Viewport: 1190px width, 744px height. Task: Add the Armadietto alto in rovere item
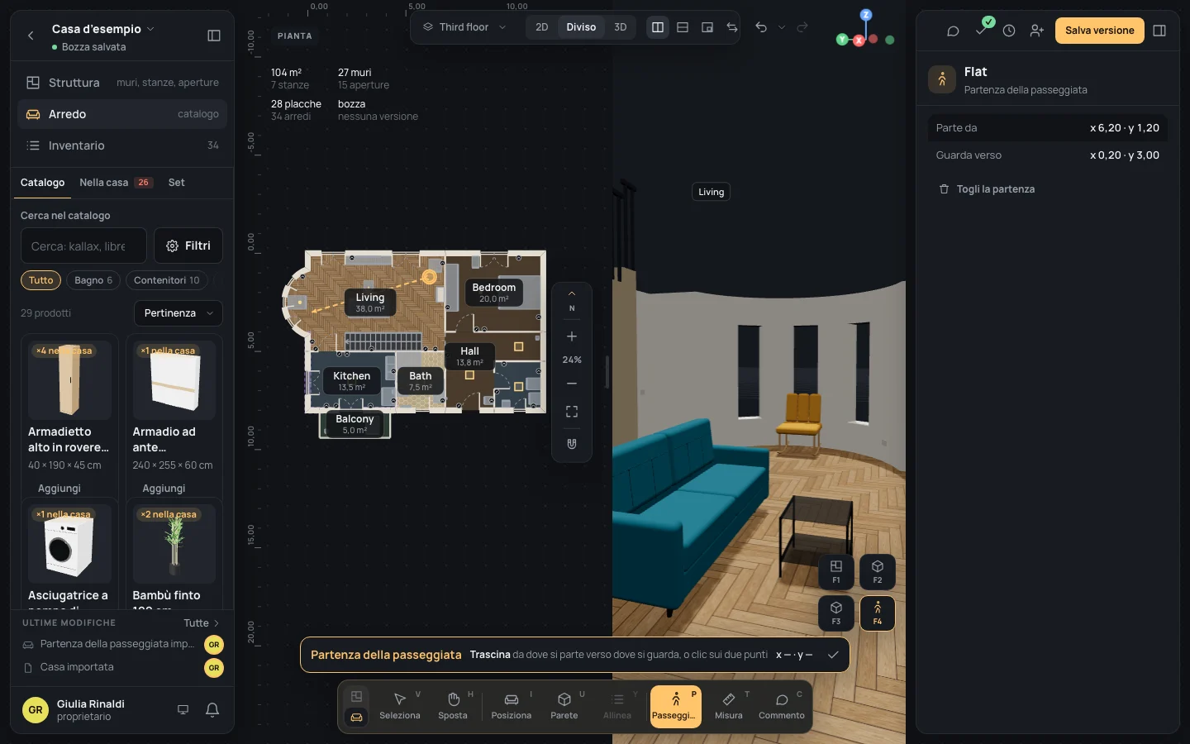click(x=59, y=489)
